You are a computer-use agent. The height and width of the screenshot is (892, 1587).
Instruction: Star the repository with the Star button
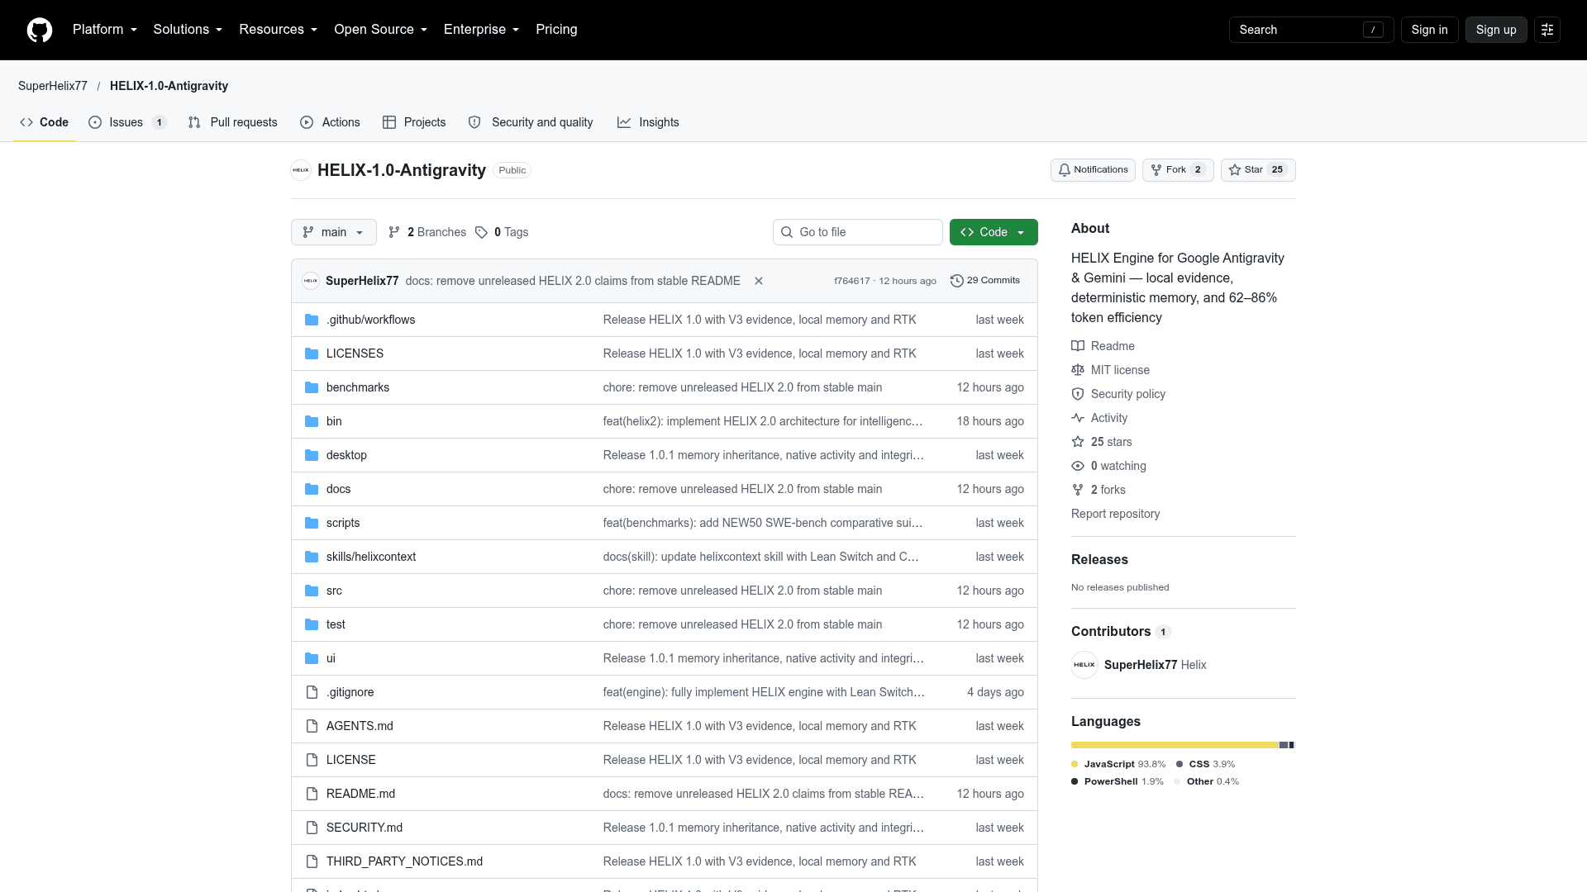point(1258,170)
